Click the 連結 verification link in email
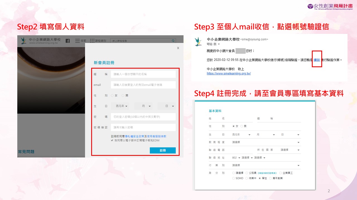357x200 pixels. click(317, 60)
